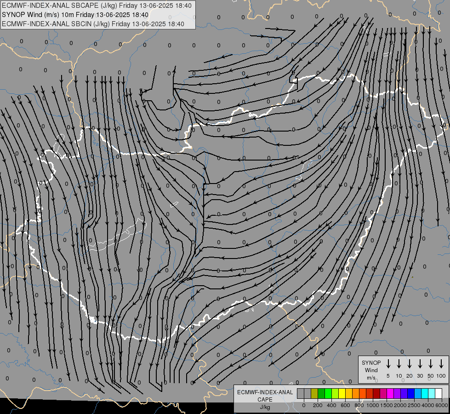Viewport: 450px width, 414px height.
Task: Choose the pure blue CAPE swatch
Action: tap(411, 394)
